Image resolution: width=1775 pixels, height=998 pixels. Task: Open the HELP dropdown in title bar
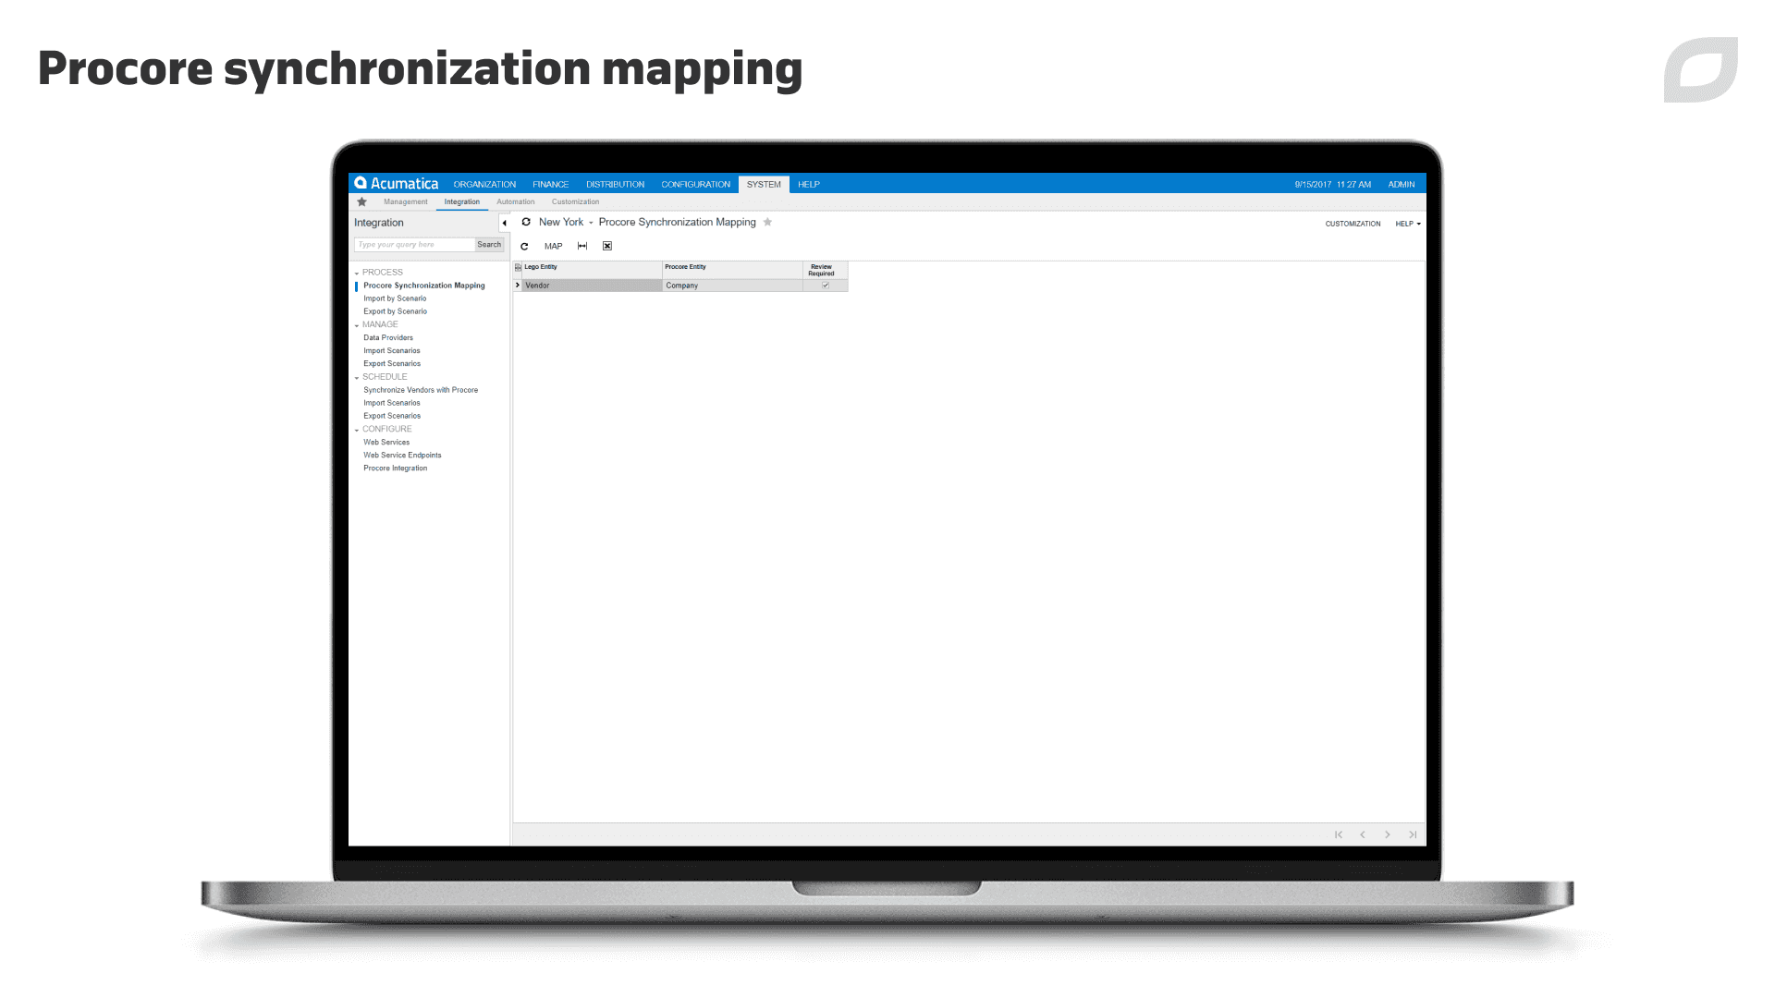(1408, 224)
